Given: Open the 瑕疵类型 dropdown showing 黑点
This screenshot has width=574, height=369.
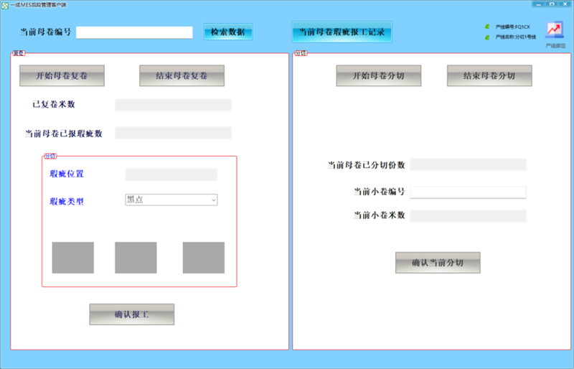Looking at the screenshot, I should (171, 200).
